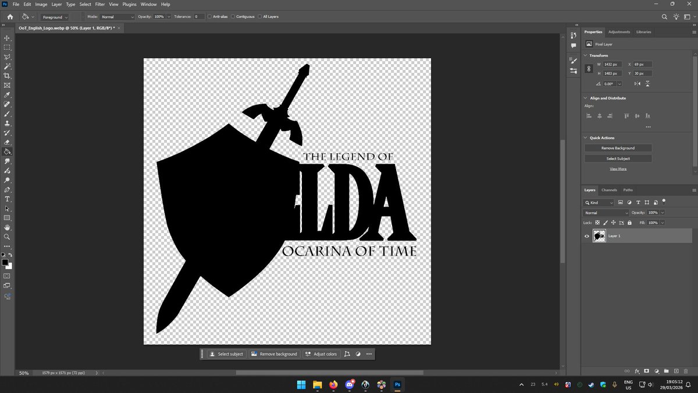Collapse the Transform section

586,55
